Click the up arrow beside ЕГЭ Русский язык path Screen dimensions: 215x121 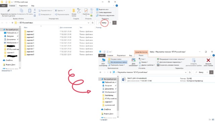click(12, 23)
